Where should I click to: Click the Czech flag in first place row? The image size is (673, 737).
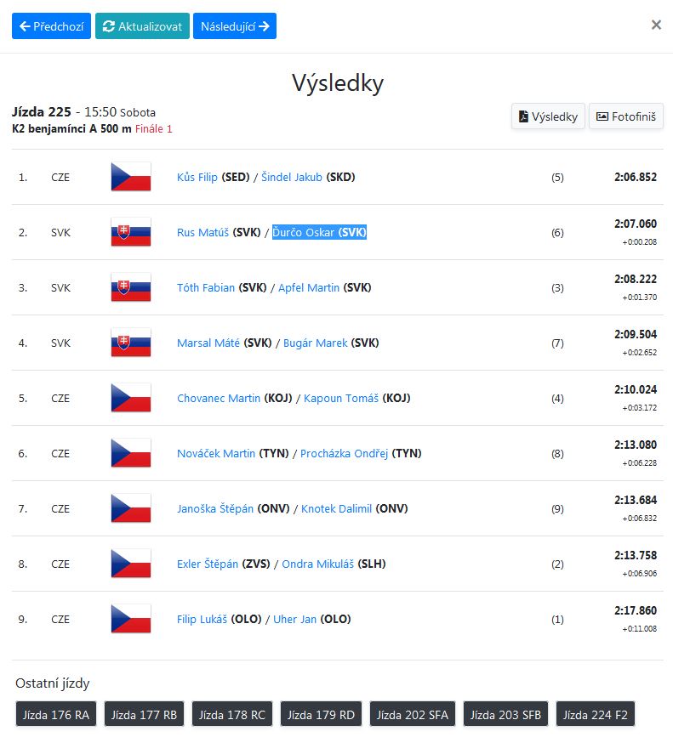pos(131,177)
